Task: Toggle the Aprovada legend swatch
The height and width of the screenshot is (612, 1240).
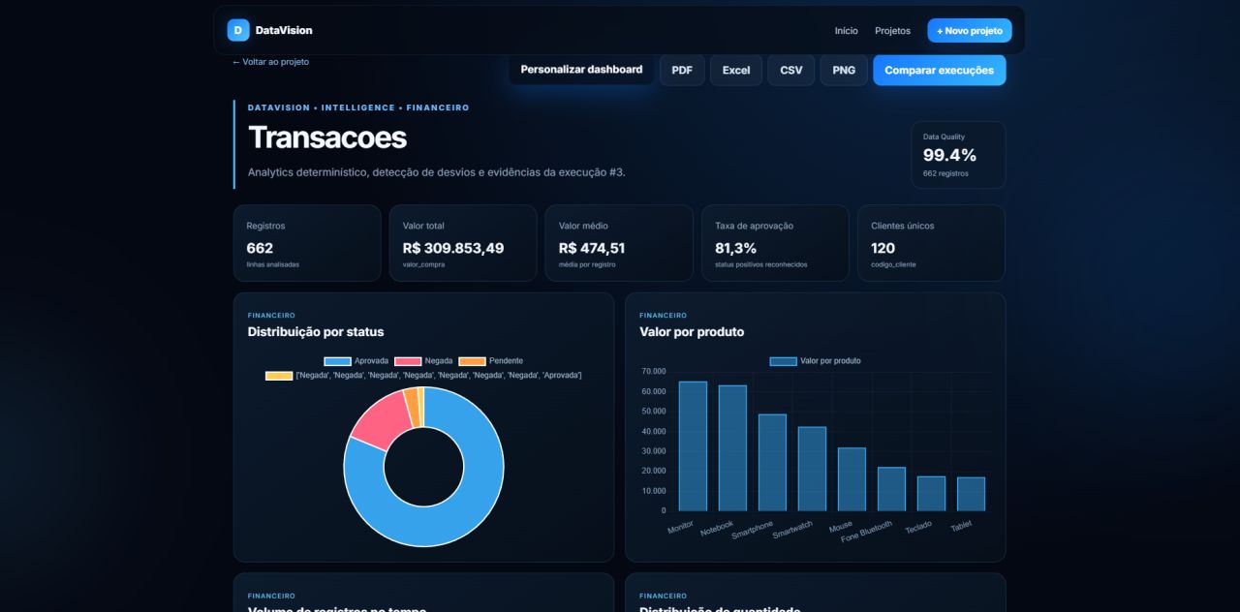Action: 337,361
